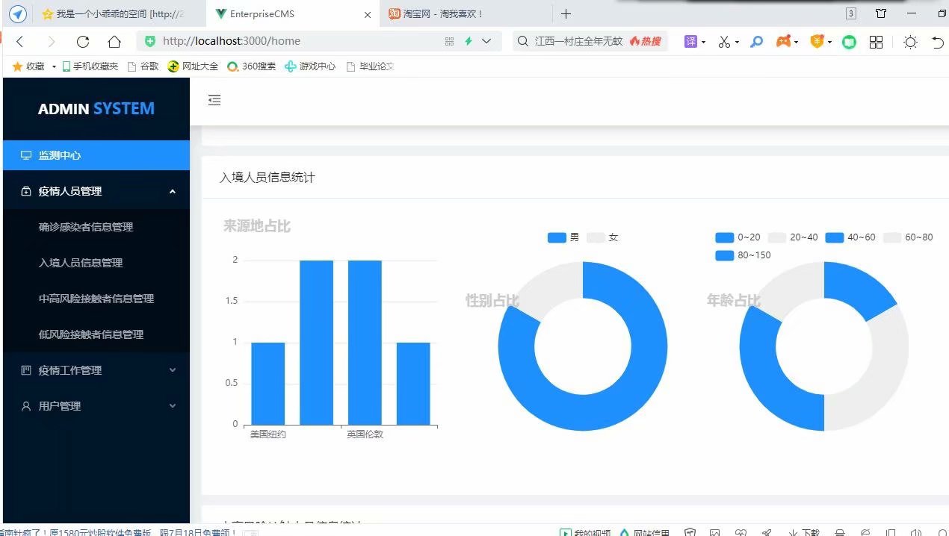The height and width of the screenshot is (536, 949).
Task: Click the forward navigation arrow
Action: point(52,42)
